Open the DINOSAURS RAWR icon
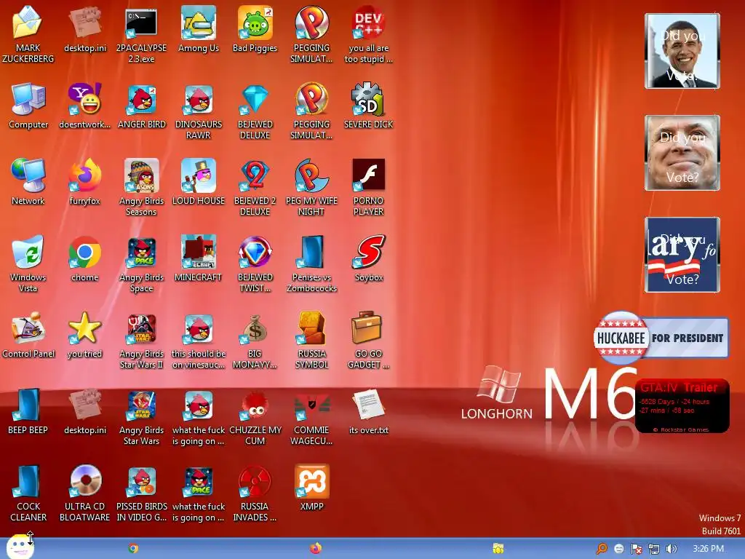 pyautogui.click(x=198, y=99)
